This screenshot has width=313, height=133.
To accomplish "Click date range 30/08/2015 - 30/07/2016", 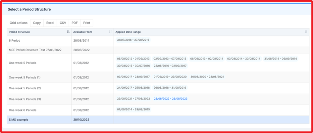I will tap(133, 66).
